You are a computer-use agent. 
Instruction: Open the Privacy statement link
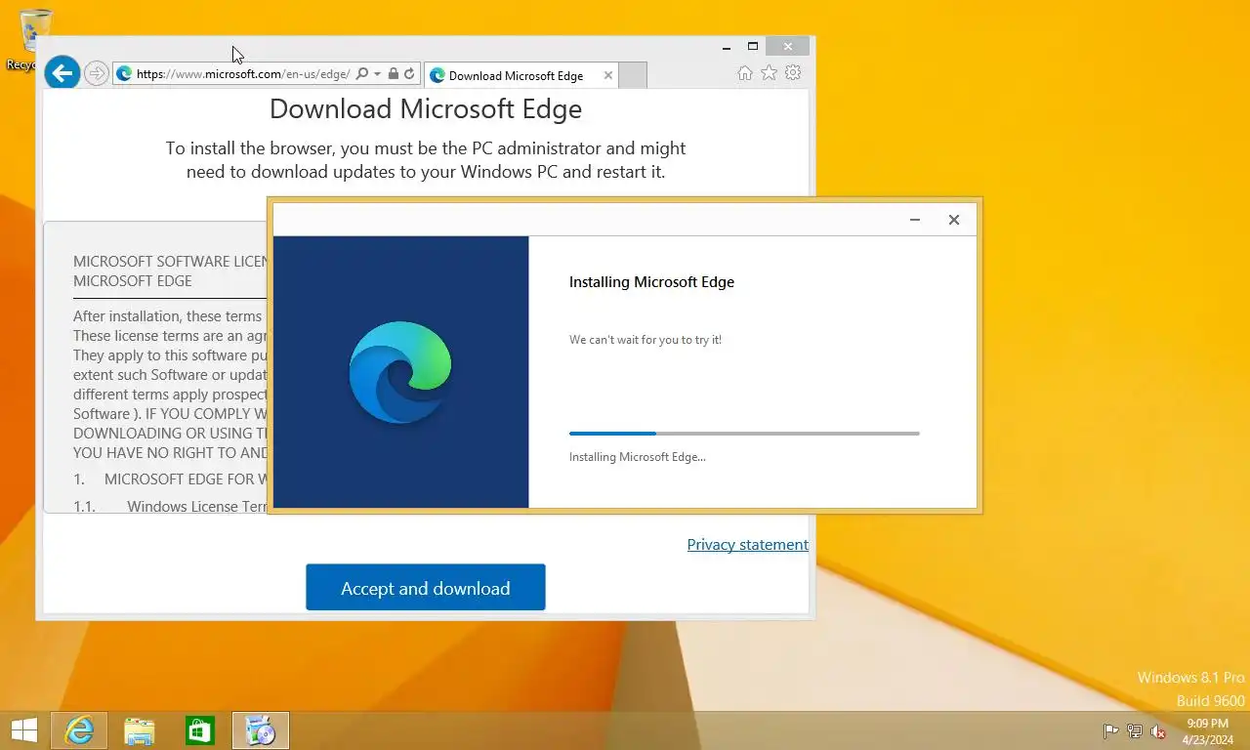click(748, 545)
